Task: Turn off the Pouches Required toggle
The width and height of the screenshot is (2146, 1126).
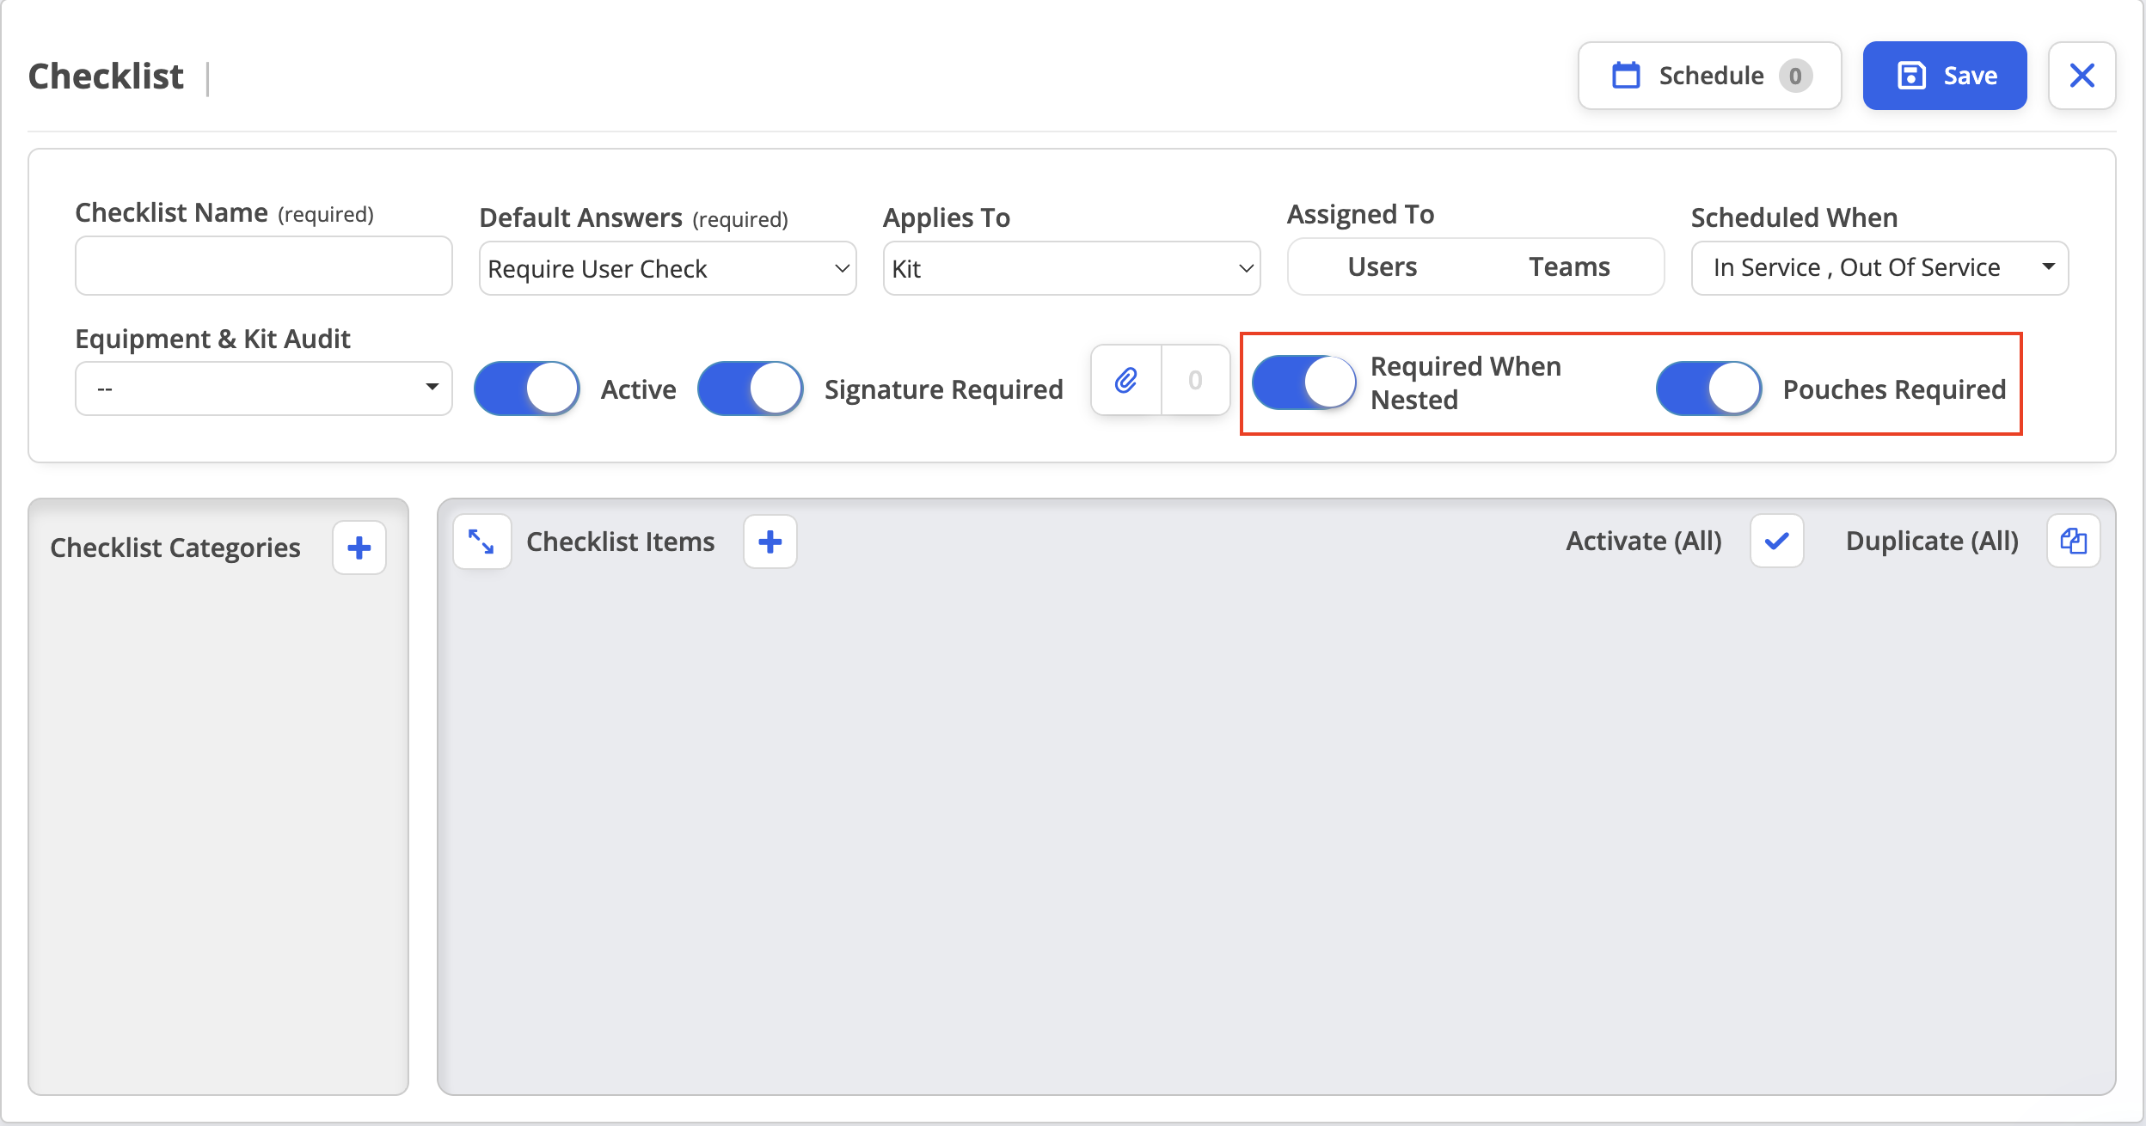Action: coord(1709,389)
